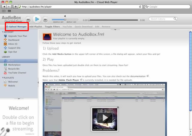192x136 pixels.
Task: Open Support Site link
Action: click(x=14, y=48)
